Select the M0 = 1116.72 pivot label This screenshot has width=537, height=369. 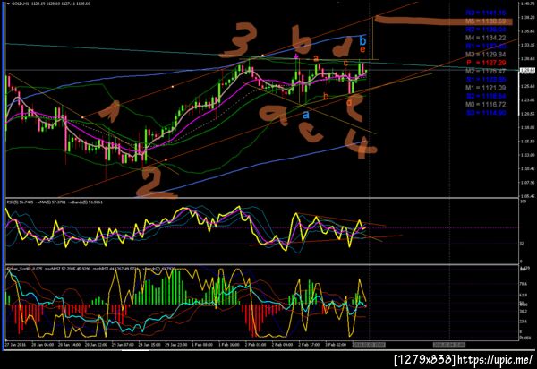pos(485,105)
